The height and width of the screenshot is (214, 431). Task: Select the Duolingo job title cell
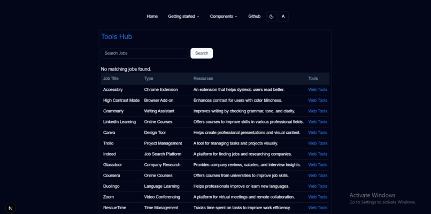111,186
